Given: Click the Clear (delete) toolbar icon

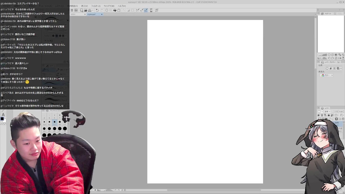Looking at the screenshot, I should pyautogui.click(x=107, y=10).
